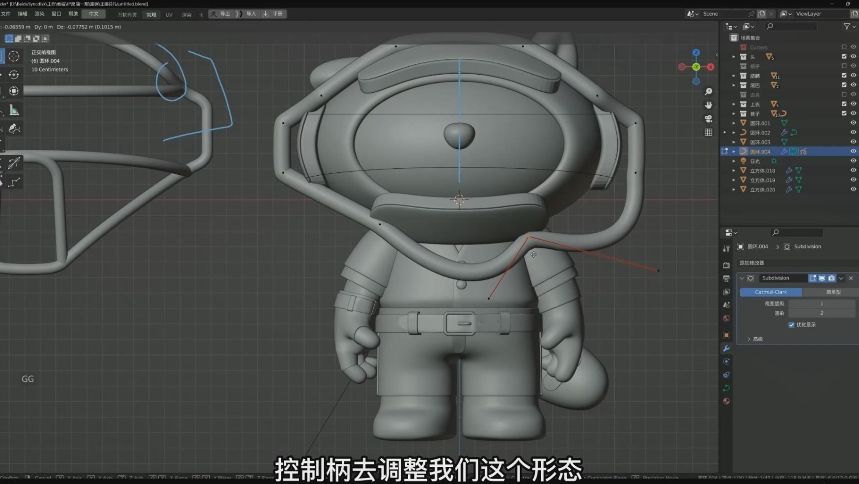
Task: Select the 简单型 subdivision type button
Action: click(833, 292)
